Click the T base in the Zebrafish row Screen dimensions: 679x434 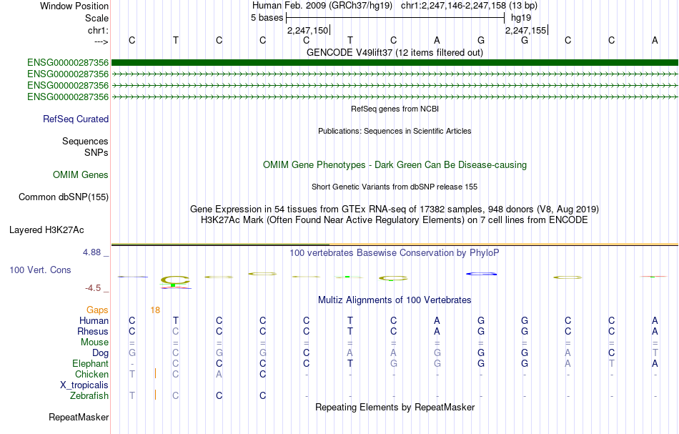(132, 395)
